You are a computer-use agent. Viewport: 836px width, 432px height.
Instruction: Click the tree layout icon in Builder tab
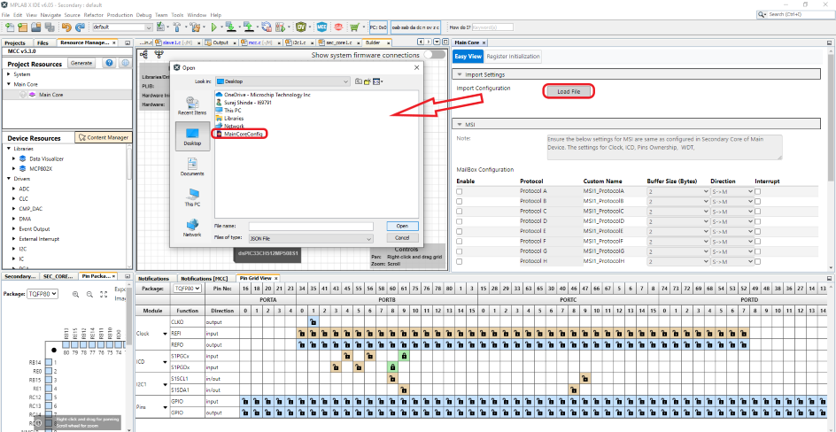144,54
